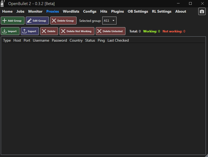
Task: Click the Add Group button
Action: [13, 21]
